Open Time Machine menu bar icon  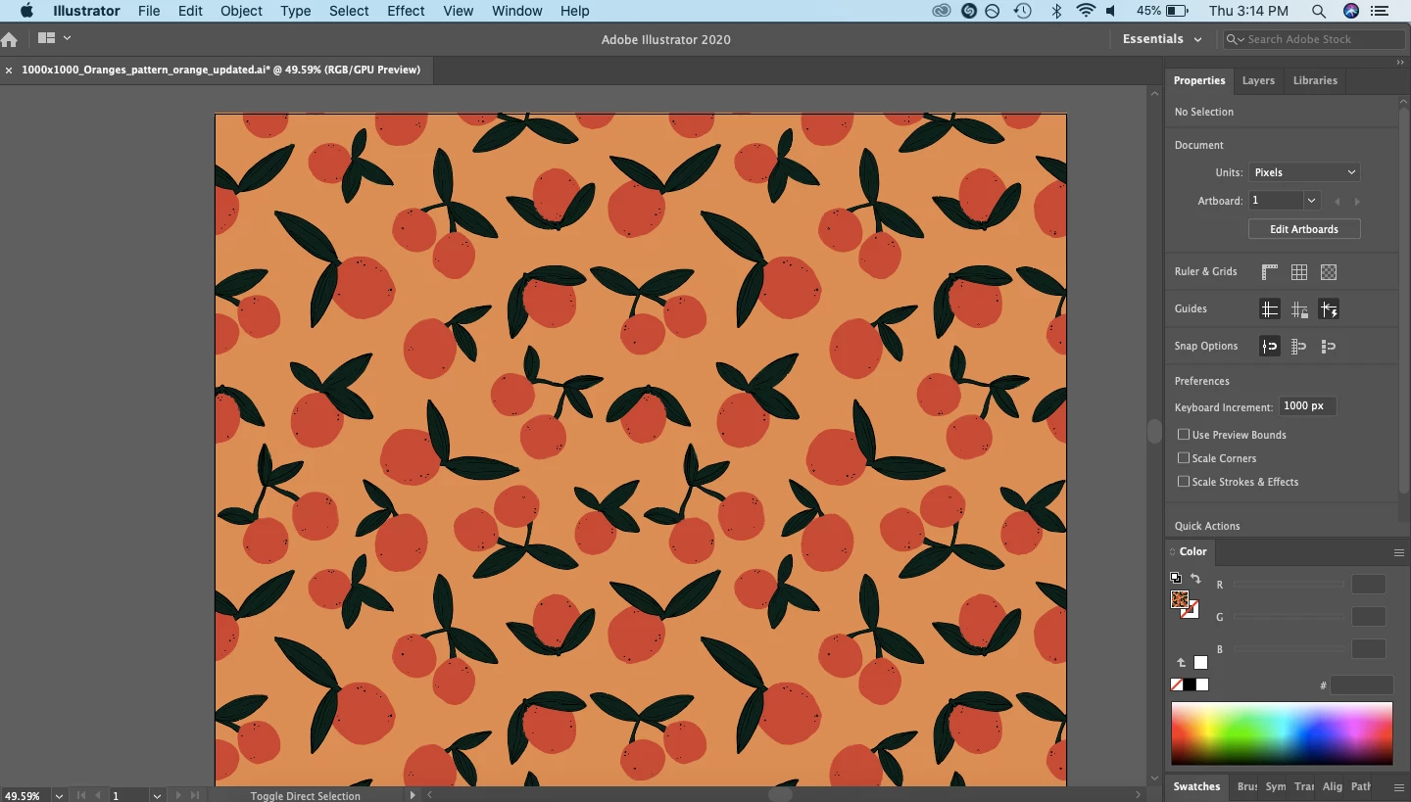pyautogui.click(x=1022, y=11)
